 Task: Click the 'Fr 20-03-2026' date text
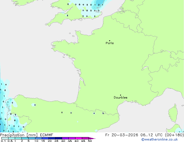(122, 135)
